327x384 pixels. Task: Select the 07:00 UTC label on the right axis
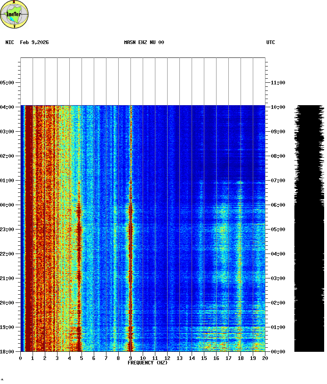(278, 181)
